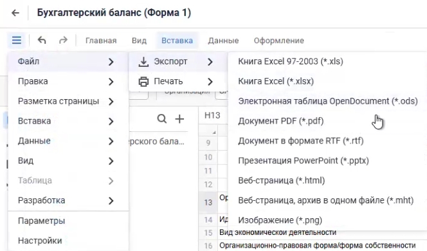Select row header 11

point(208,171)
